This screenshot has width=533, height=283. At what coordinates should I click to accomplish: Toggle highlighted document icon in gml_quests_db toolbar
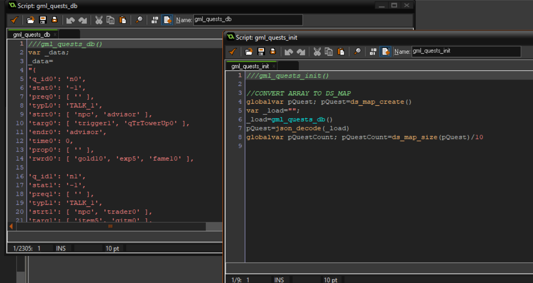coord(167,20)
